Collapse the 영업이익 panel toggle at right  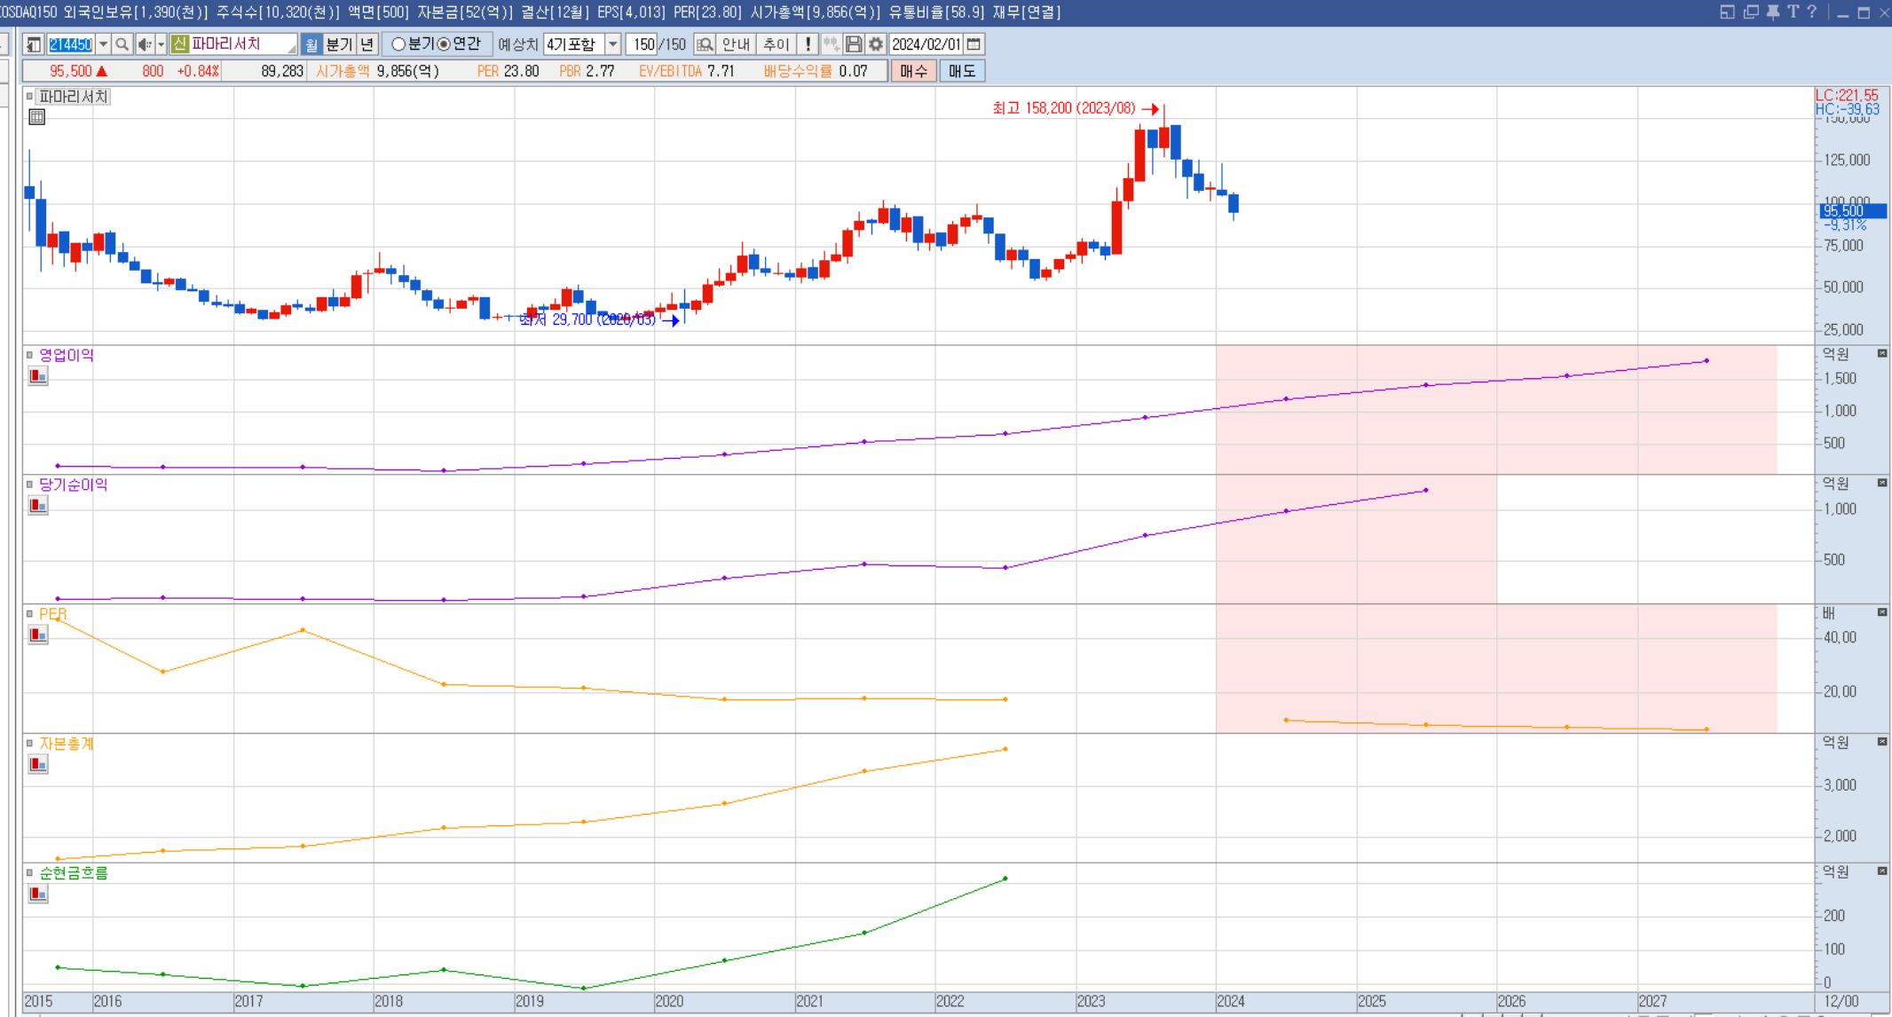(x=1882, y=353)
